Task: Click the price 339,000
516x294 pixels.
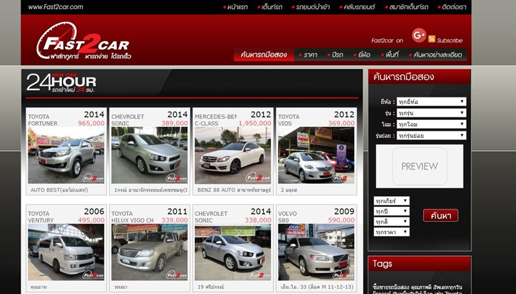Action: tap(175, 220)
